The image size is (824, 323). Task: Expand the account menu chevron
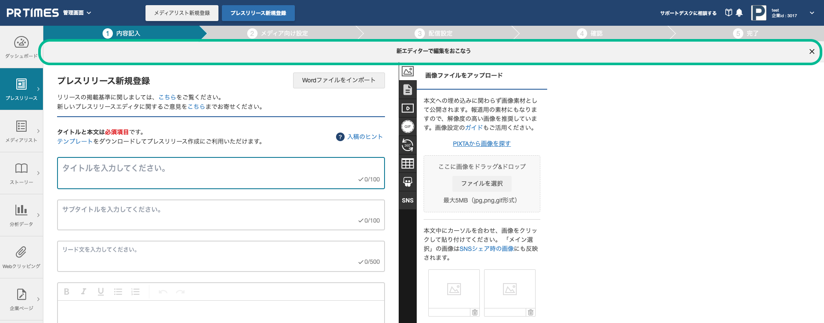812,13
